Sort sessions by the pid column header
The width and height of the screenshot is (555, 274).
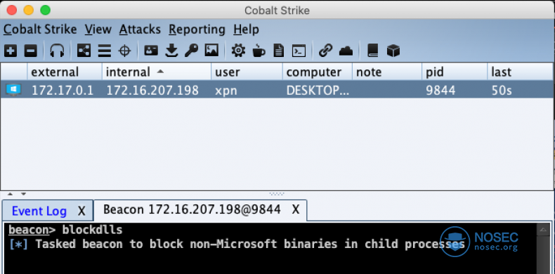tap(455, 72)
